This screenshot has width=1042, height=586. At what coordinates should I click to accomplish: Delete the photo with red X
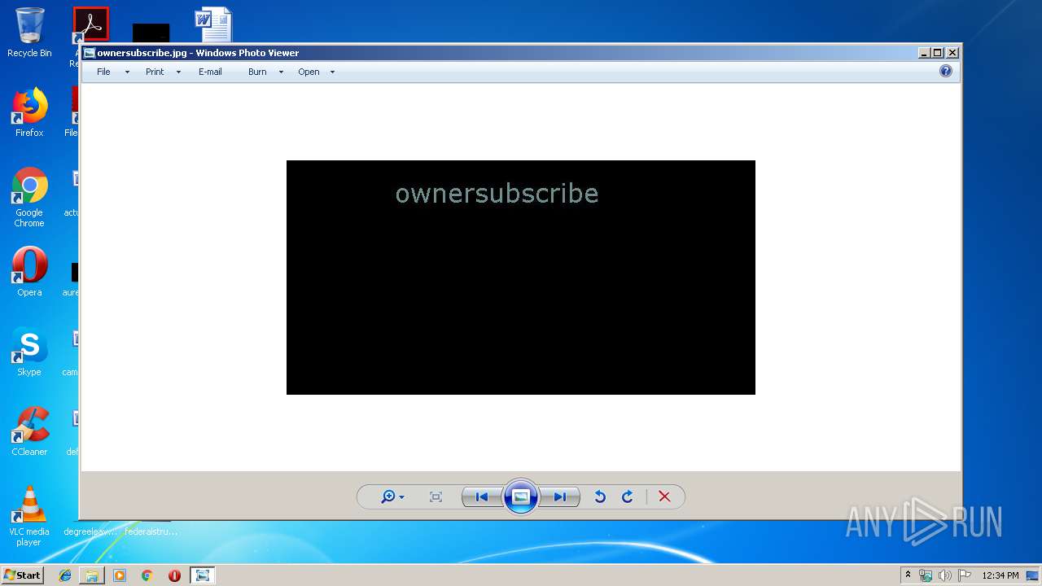(x=664, y=496)
